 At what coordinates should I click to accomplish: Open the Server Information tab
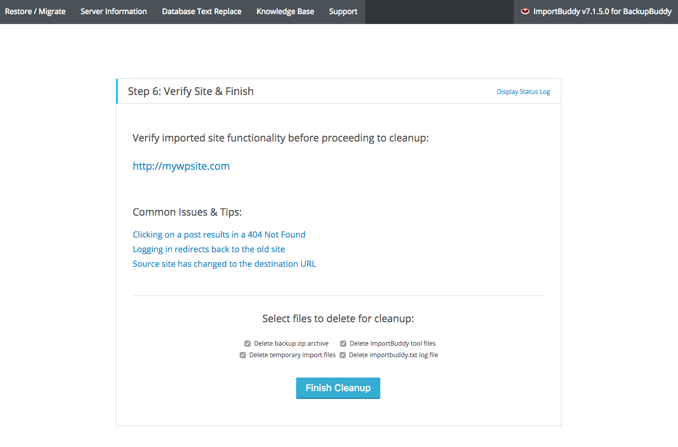click(x=114, y=11)
